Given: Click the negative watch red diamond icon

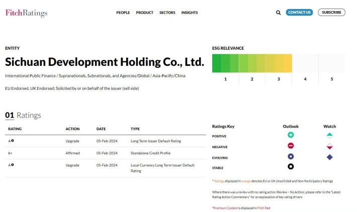Looking at the screenshot, I should [x=329, y=147].
